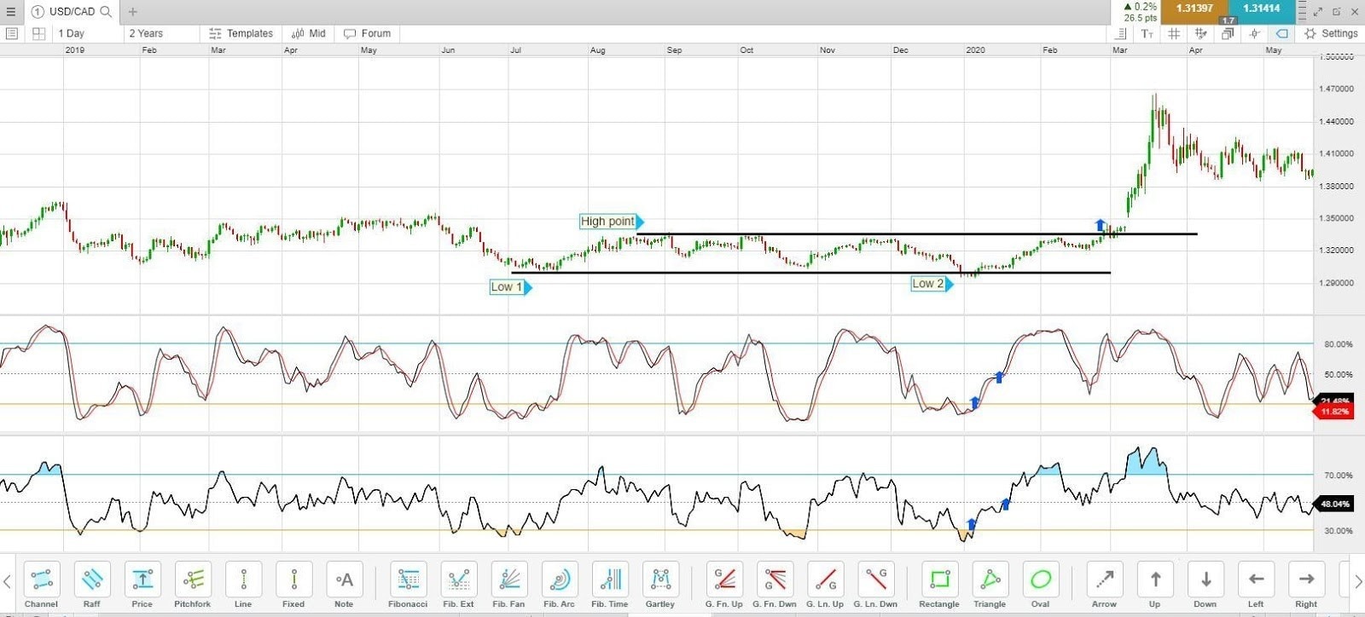The width and height of the screenshot is (1365, 617).
Task: Select the Fib. Fan tool
Action: 508,585
